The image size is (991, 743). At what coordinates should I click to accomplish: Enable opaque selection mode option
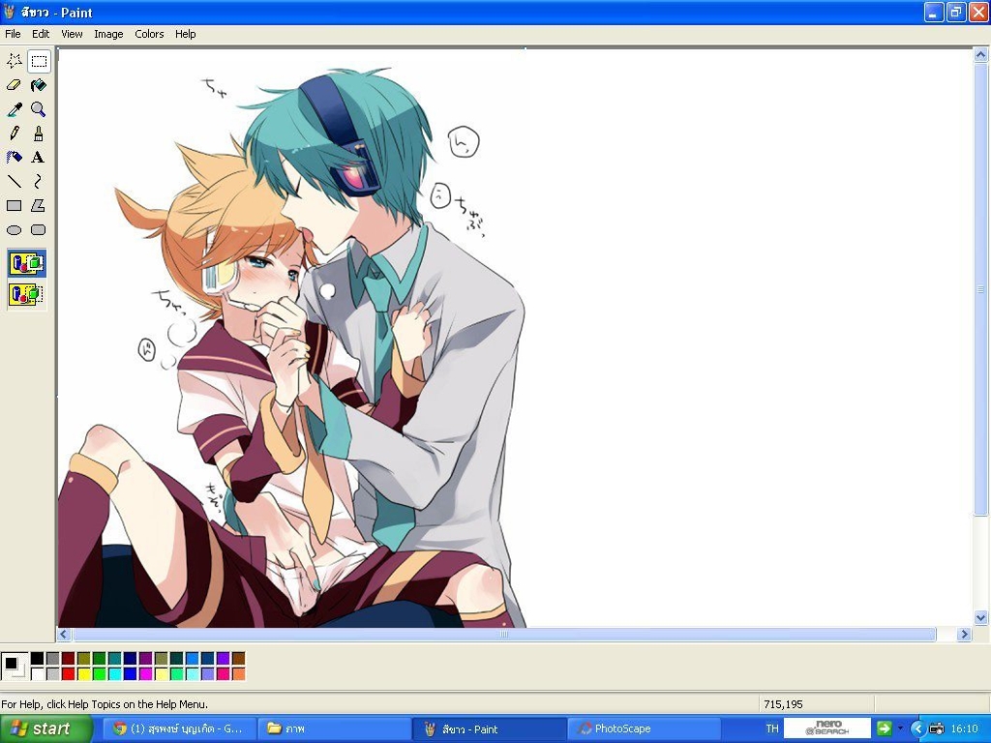point(26,263)
